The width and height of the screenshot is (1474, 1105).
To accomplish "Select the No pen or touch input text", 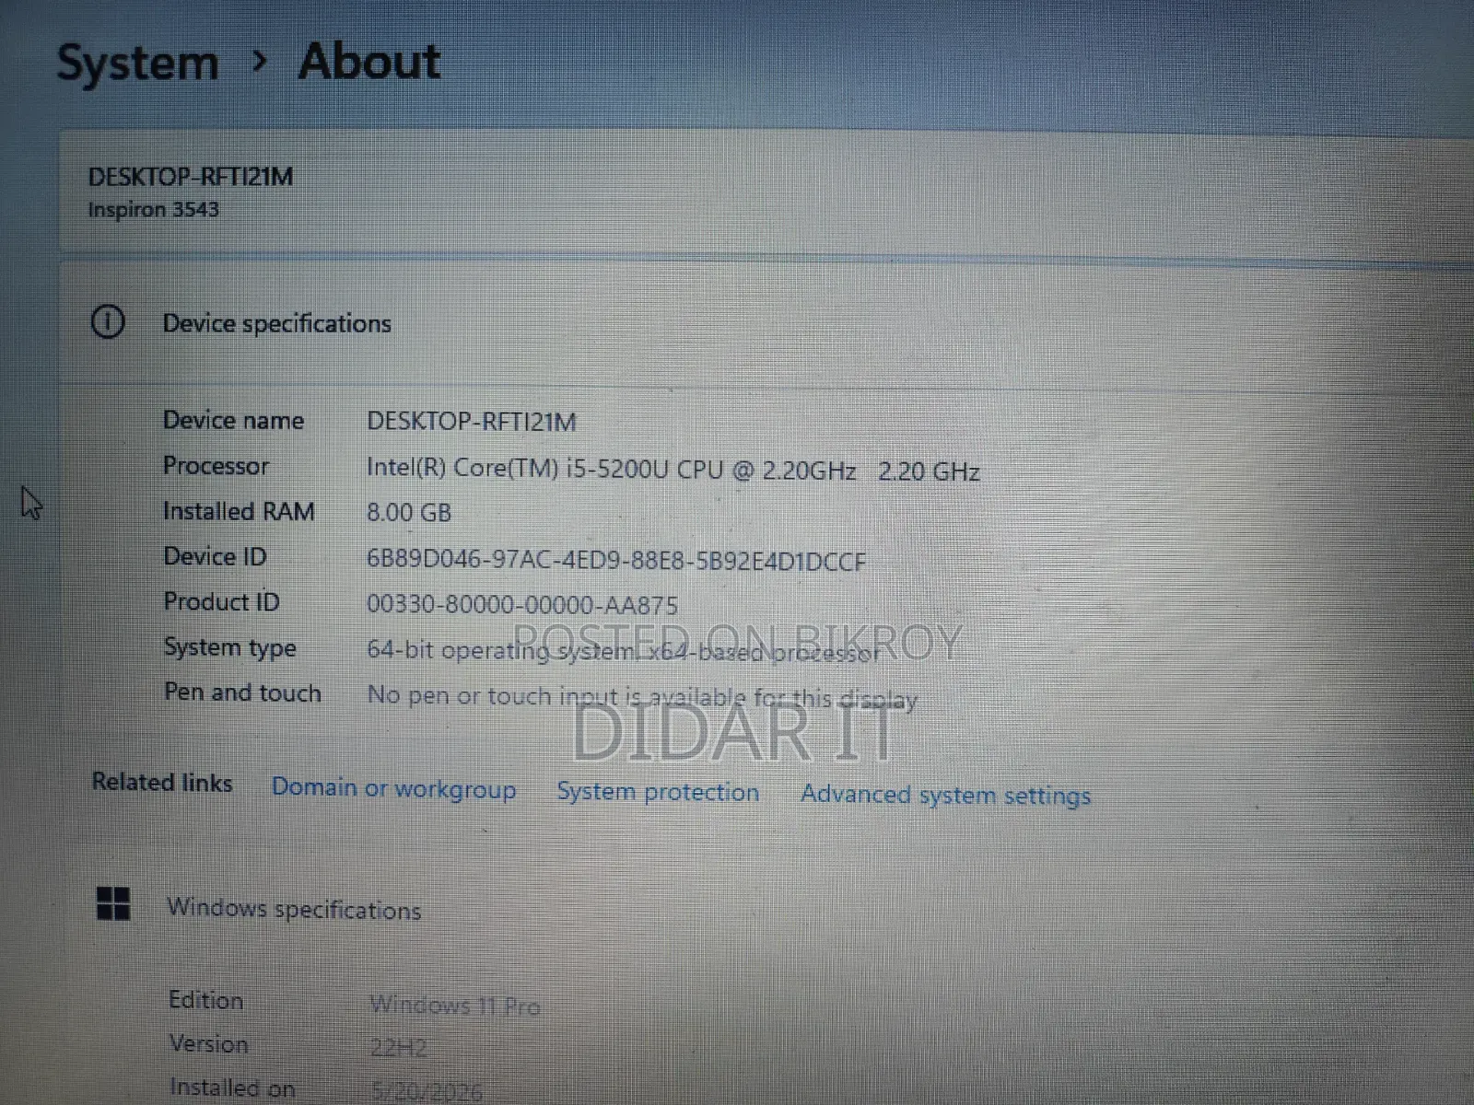I will click(x=642, y=697).
